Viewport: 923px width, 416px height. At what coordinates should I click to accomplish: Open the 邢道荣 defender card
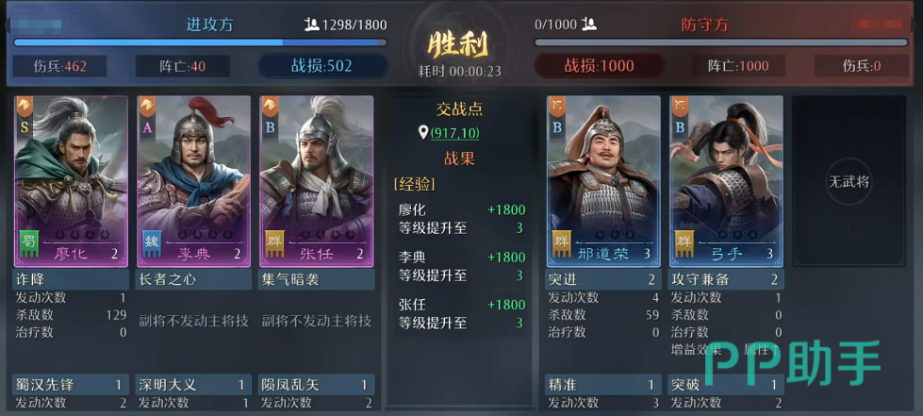click(603, 181)
